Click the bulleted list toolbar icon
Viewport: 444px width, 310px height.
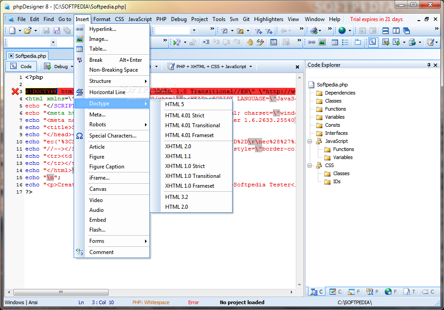click(x=345, y=43)
